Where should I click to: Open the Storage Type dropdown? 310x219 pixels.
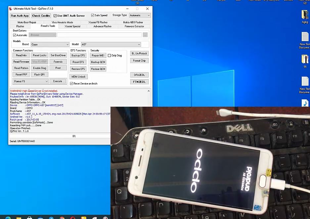140,15
